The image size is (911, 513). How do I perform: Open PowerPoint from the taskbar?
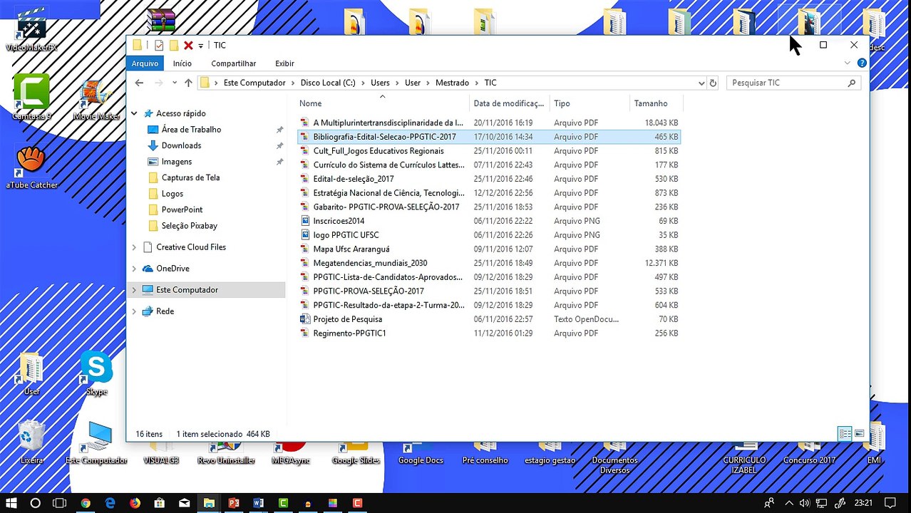233,503
